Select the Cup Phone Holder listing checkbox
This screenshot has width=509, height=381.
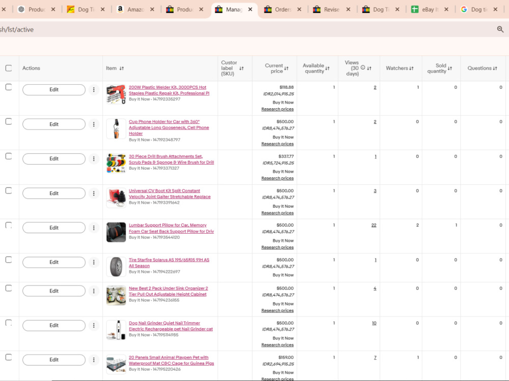[9, 121]
